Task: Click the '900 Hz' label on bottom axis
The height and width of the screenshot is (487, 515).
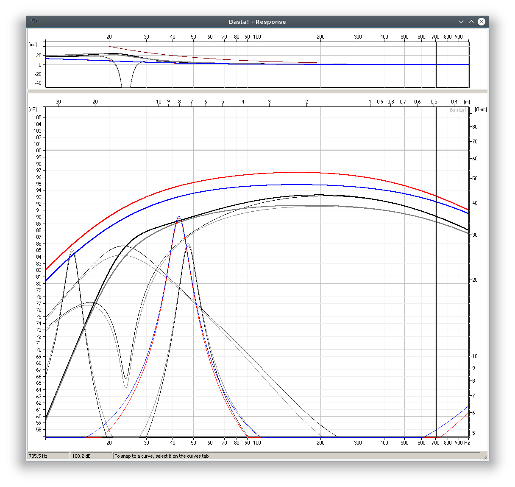Action: pyautogui.click(x=462, y=442)
